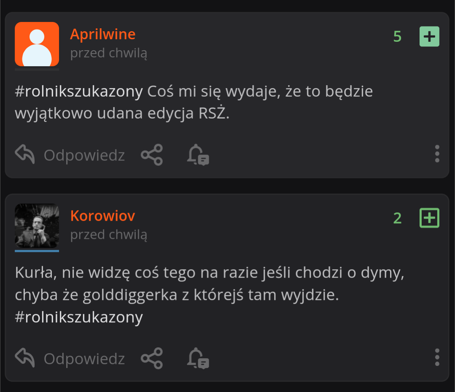The width and height of the screenshot is (455, 392).
Task: Upvote Aprilwine's post with the plus button
Action: [x=429, y=36]
